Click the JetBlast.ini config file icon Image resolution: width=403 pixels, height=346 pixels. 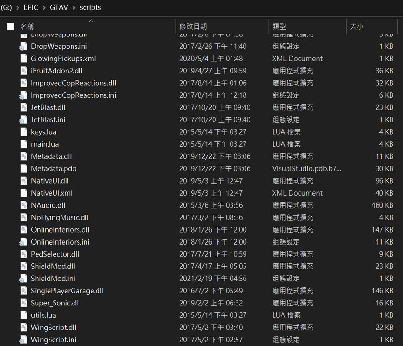[x=24, y=119]
